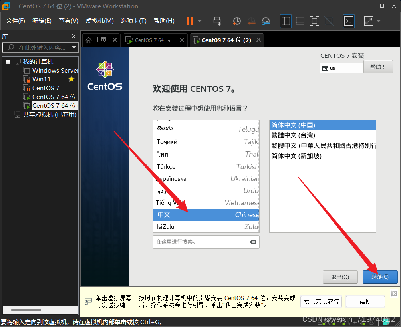The image size is (401, 327).
Task: Clear the language search field icon
Action: click(253, 242)
